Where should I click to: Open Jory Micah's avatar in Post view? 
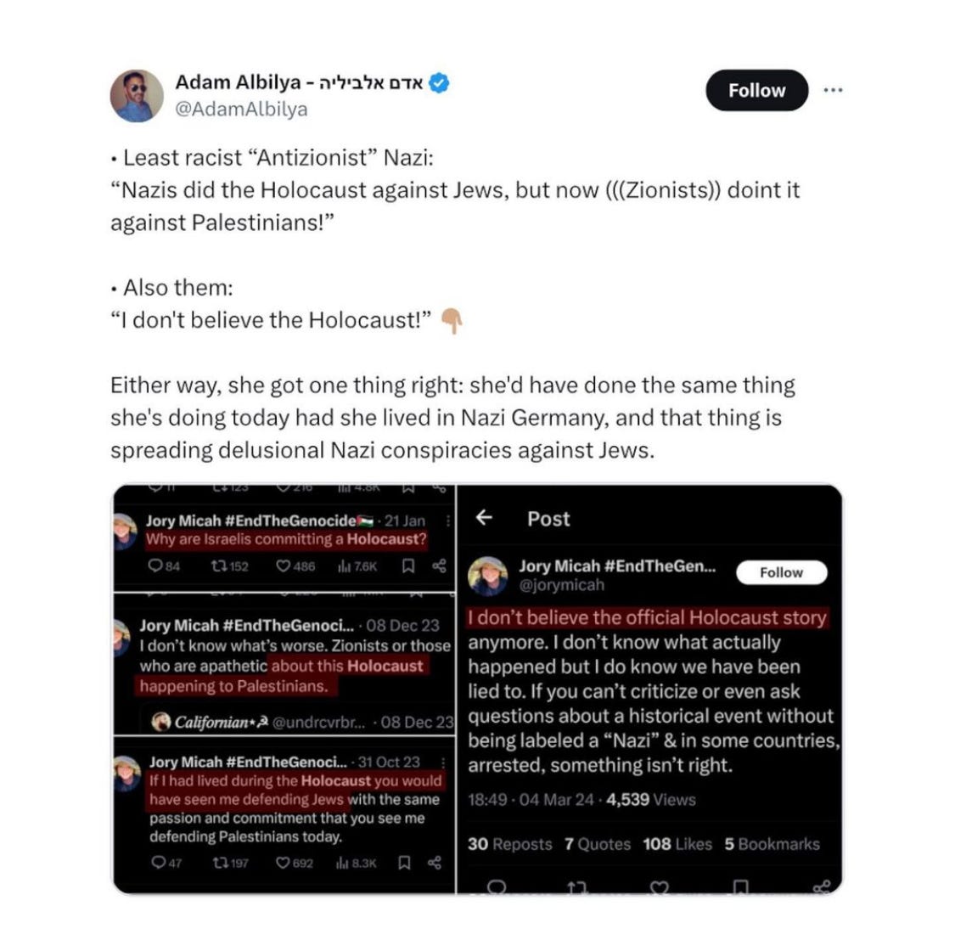pos(488,576)
